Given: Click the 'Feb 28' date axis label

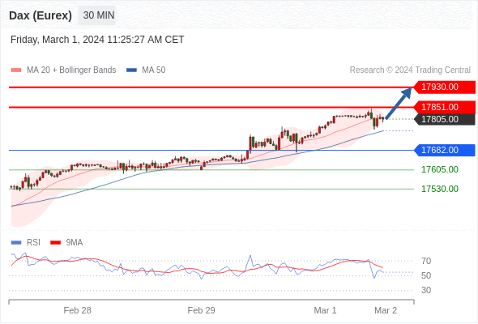Looking at the screenshot, I should [x=78, y=310].
